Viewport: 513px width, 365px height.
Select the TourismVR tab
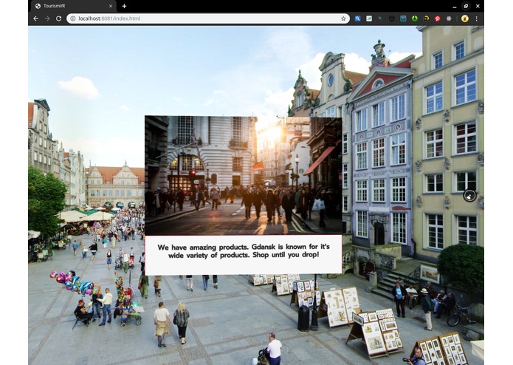pyautogui.click(x=74, y=6)
